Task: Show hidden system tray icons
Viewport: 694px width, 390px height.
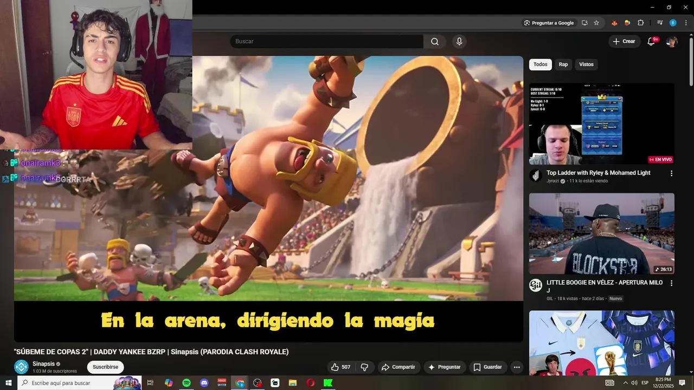Action: click(625, 383)
